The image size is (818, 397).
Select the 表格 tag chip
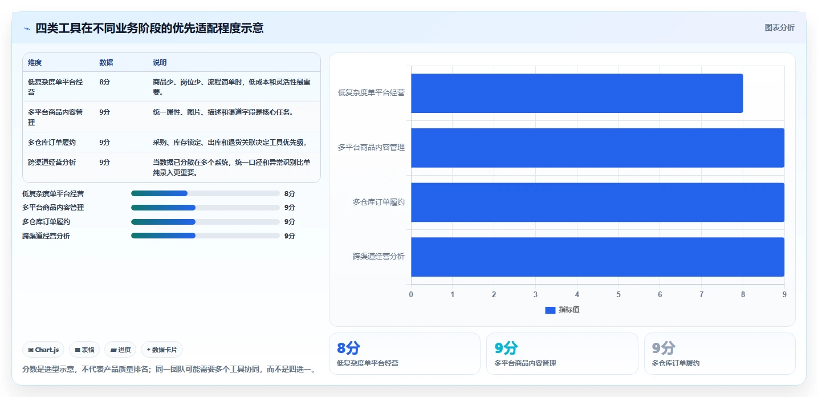[x=84, y=350]
